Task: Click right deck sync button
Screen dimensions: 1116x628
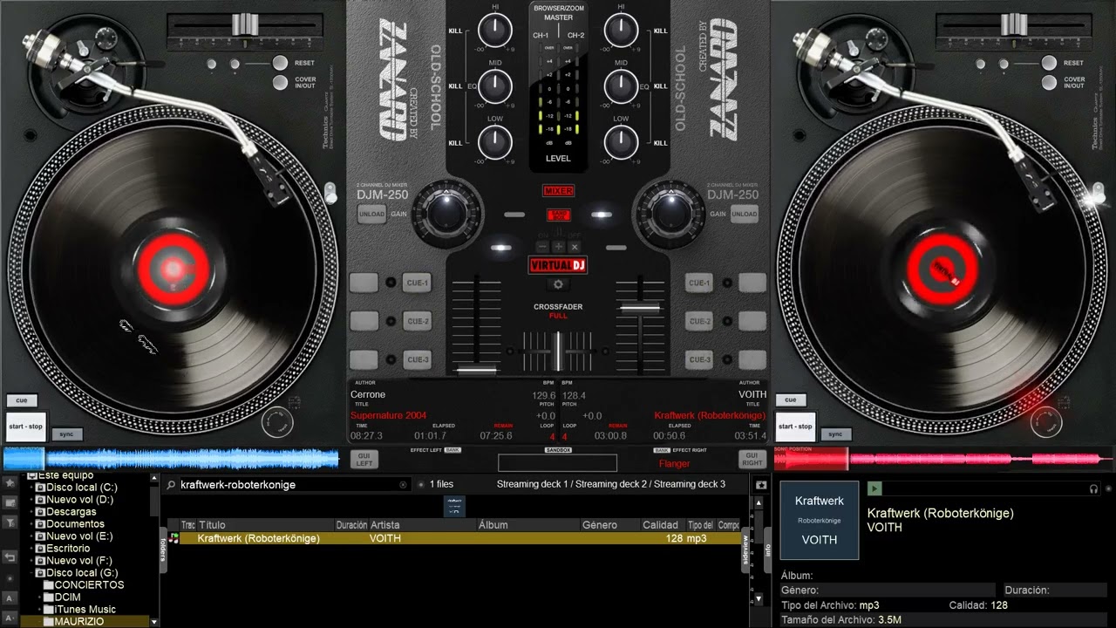Action: click(x=834, y=434)
